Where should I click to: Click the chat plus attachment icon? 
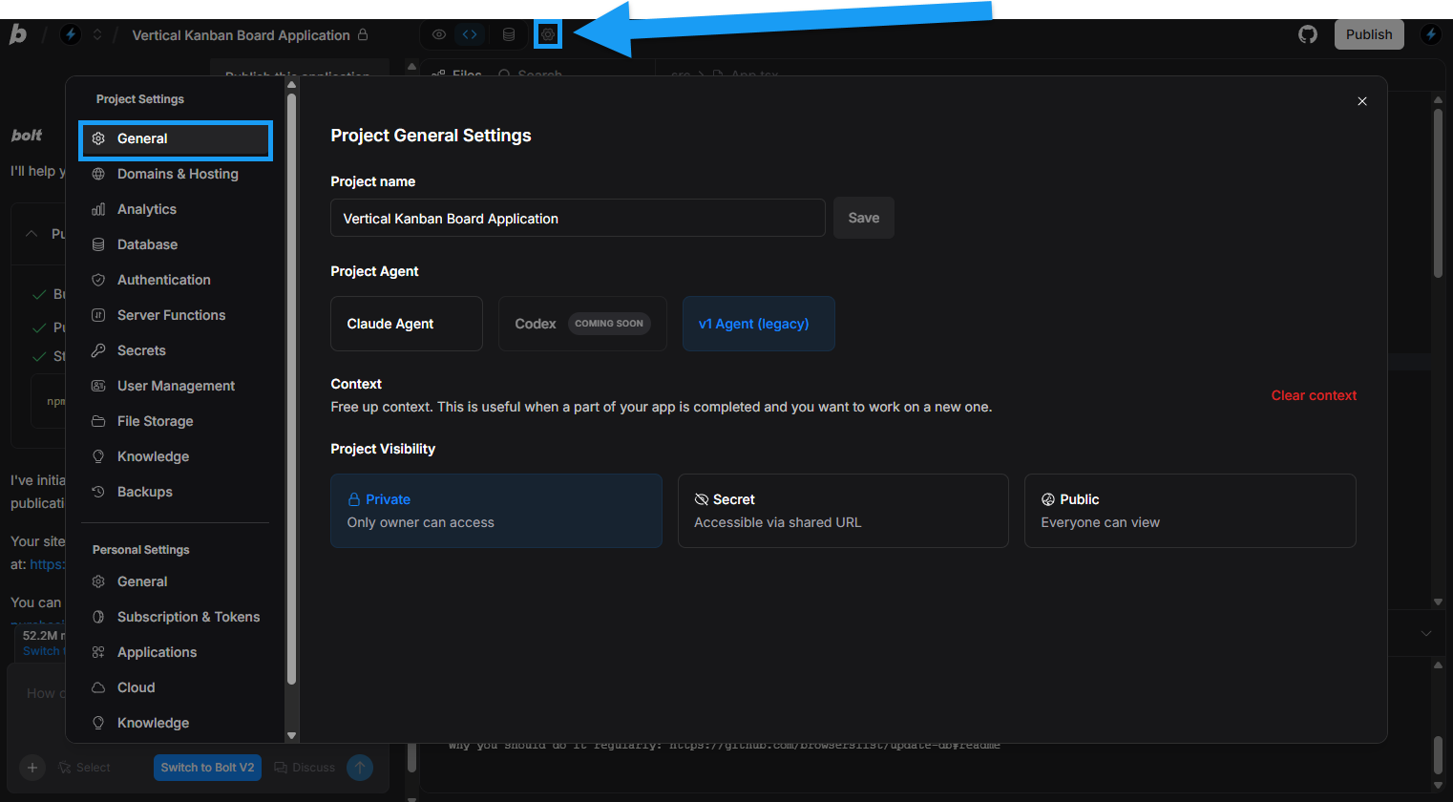32,768
